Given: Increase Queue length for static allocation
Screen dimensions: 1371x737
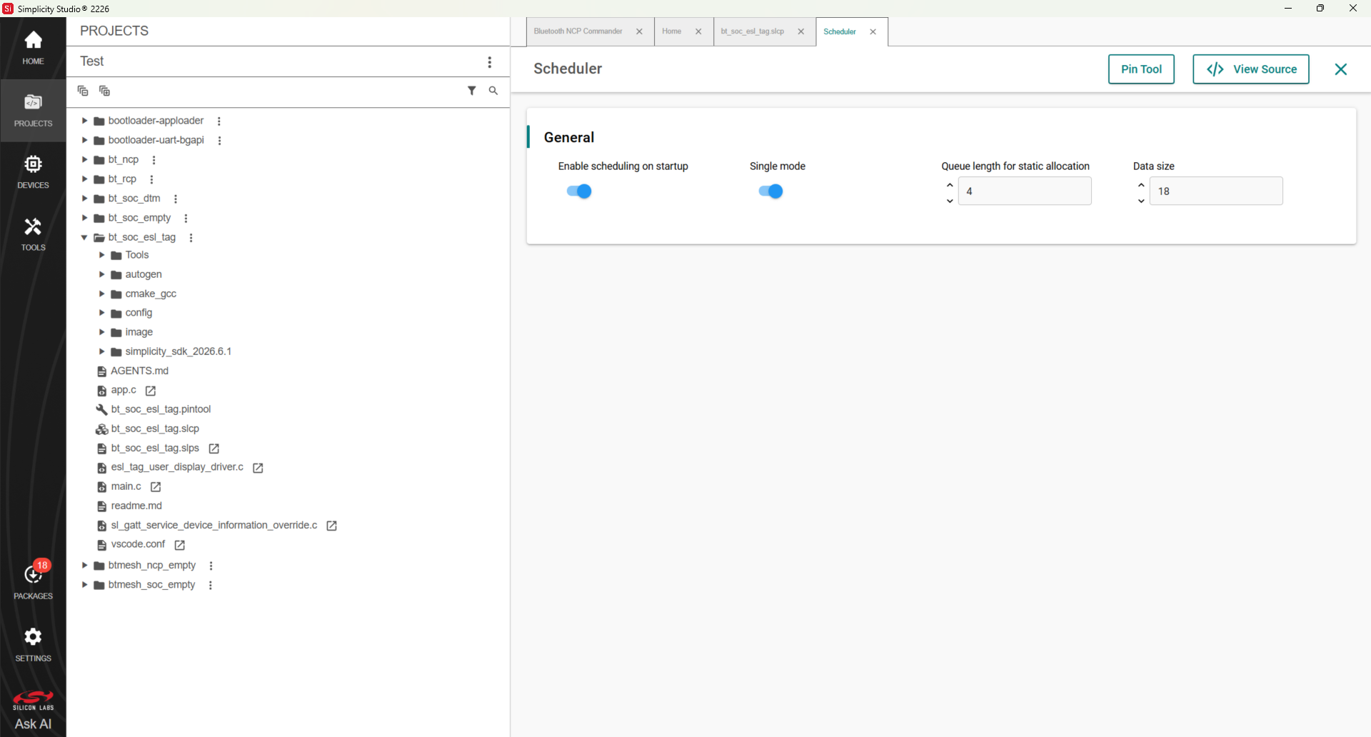Looking at the screenshot, I should 950,185.
